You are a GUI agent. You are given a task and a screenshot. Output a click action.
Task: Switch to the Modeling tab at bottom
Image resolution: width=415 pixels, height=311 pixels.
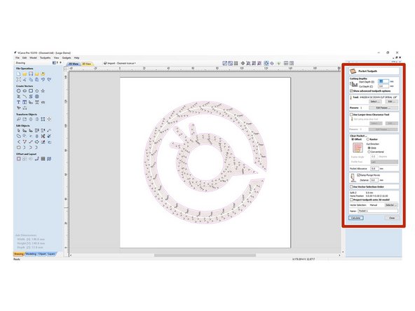pyautogui.click(x=31, y=254)
